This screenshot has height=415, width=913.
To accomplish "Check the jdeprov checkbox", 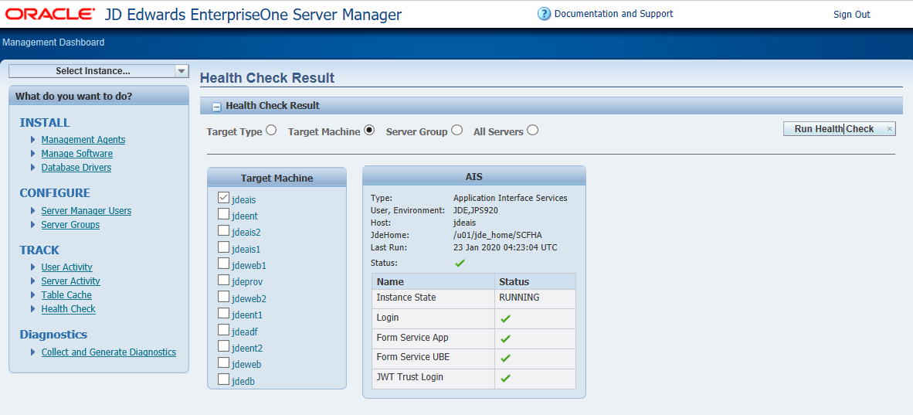I will click(x=223, y=280).
